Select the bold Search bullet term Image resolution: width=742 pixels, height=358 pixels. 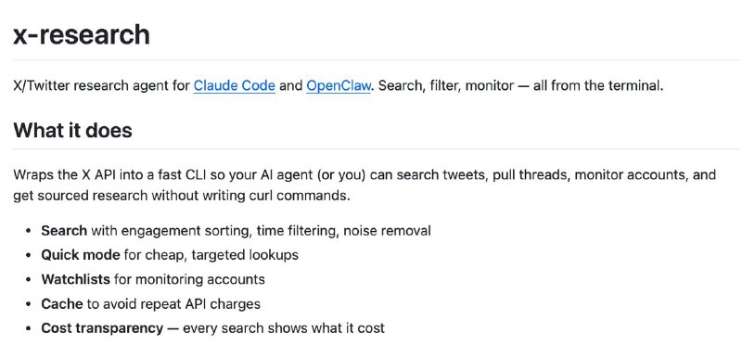coord(64,231)
